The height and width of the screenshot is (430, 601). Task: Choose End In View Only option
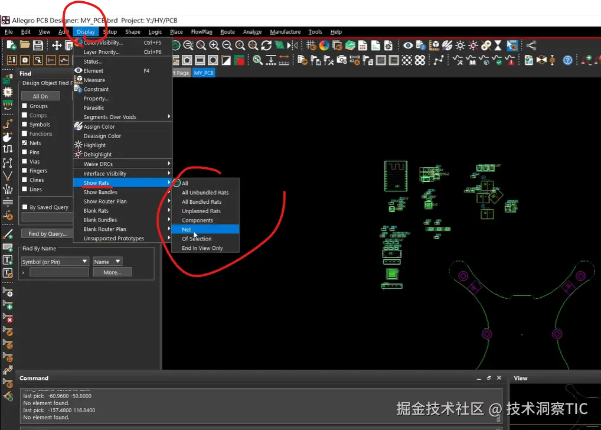point(205,248)
